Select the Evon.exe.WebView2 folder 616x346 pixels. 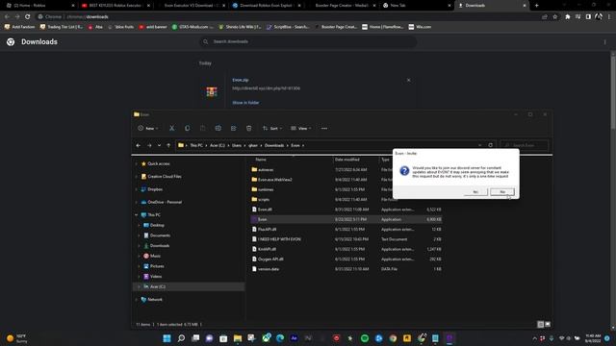click(275, 180)
